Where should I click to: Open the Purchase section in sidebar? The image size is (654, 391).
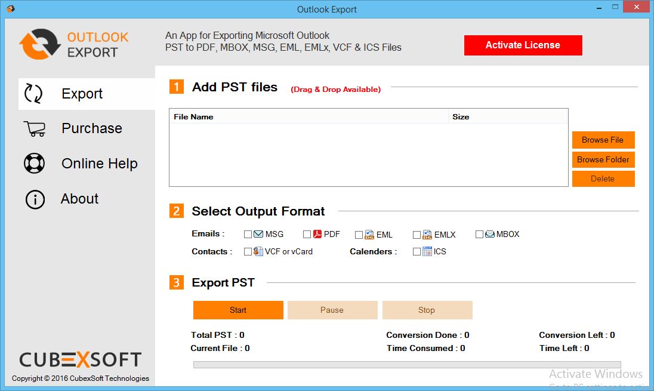(91, 128)
